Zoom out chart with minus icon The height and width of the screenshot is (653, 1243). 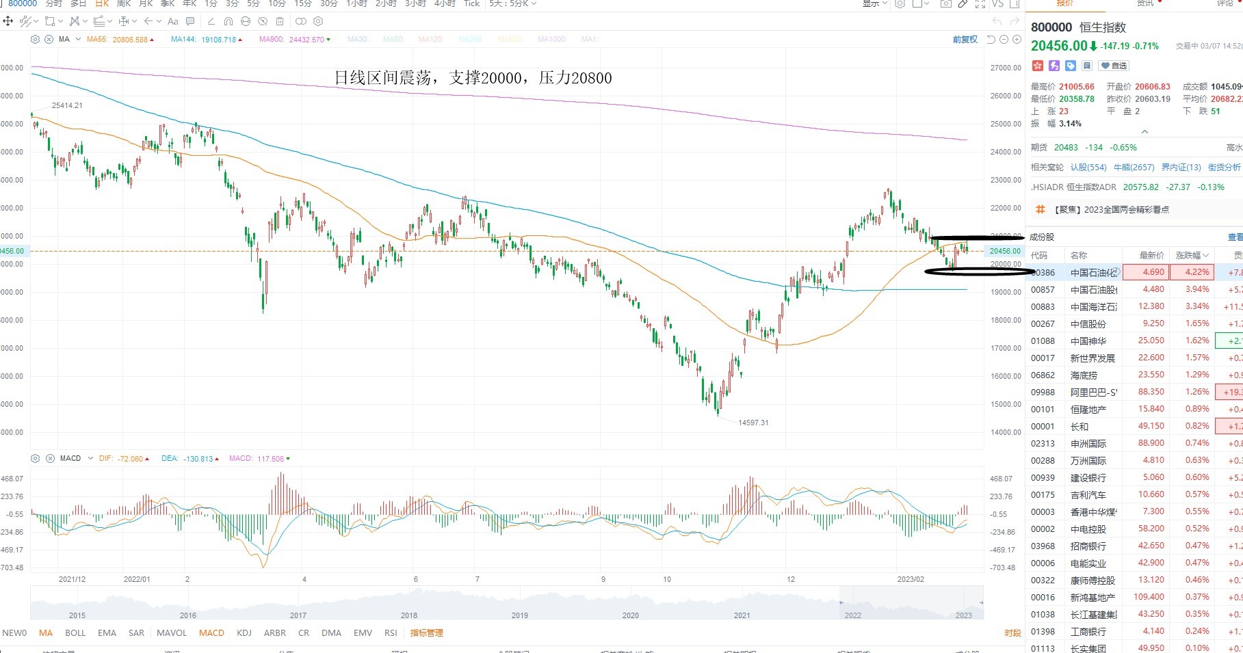pyautogui.click(x=1004, y=39)
